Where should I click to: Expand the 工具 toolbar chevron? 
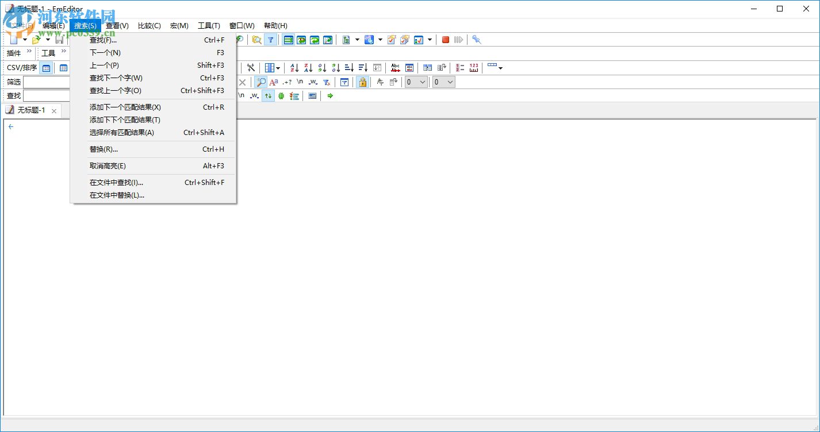(x=64, y=52)
